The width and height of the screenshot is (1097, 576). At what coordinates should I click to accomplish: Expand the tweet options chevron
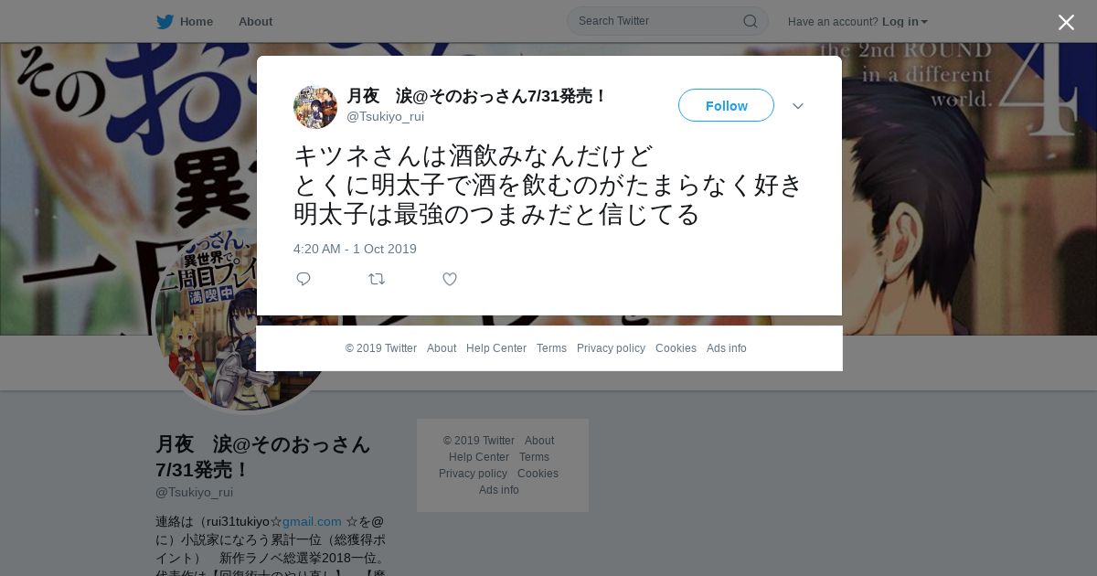[798, 106]
